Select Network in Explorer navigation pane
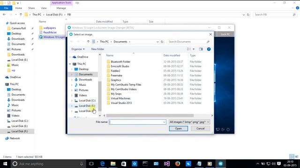The width and height of the screenshot is (300, 168). tap(15, 138)
